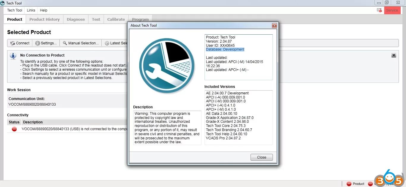Image resolution: width=406 pixels, height=187 pixels.
Task: Open the Help menu
Action: (x=44, y=10)
